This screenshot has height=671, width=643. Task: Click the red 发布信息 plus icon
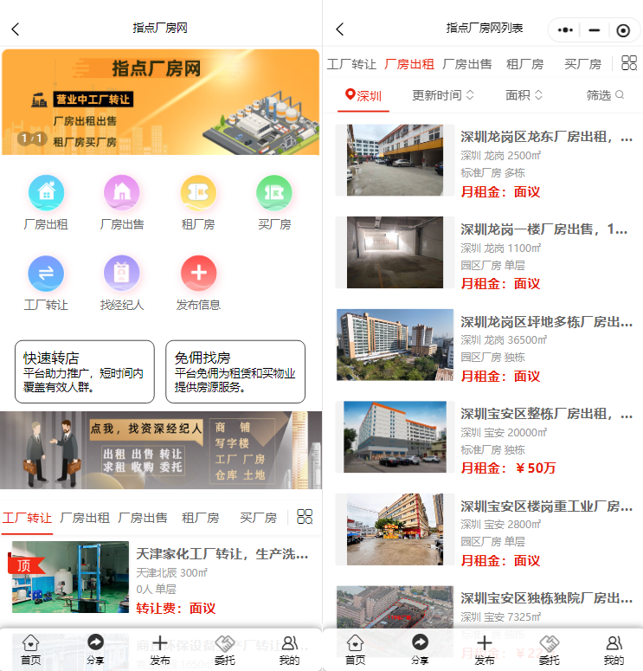198,274
